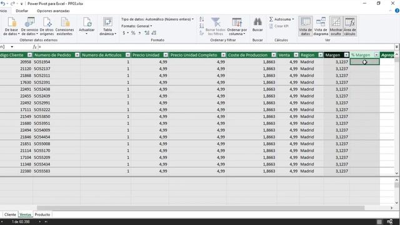This screenshot has width=400, height=225.
Task: Switch to the Cliente sheet tab
Action: pos(10,215)
